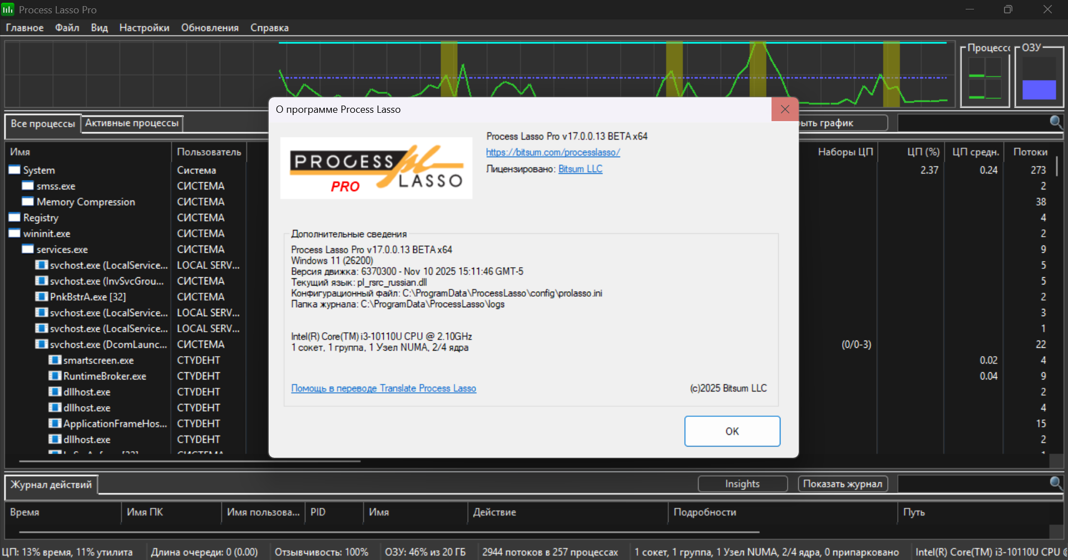The image size is (1068, 560).
Task: Click the Process Lasso Pro logo image
Action: (x=376, y=168)
